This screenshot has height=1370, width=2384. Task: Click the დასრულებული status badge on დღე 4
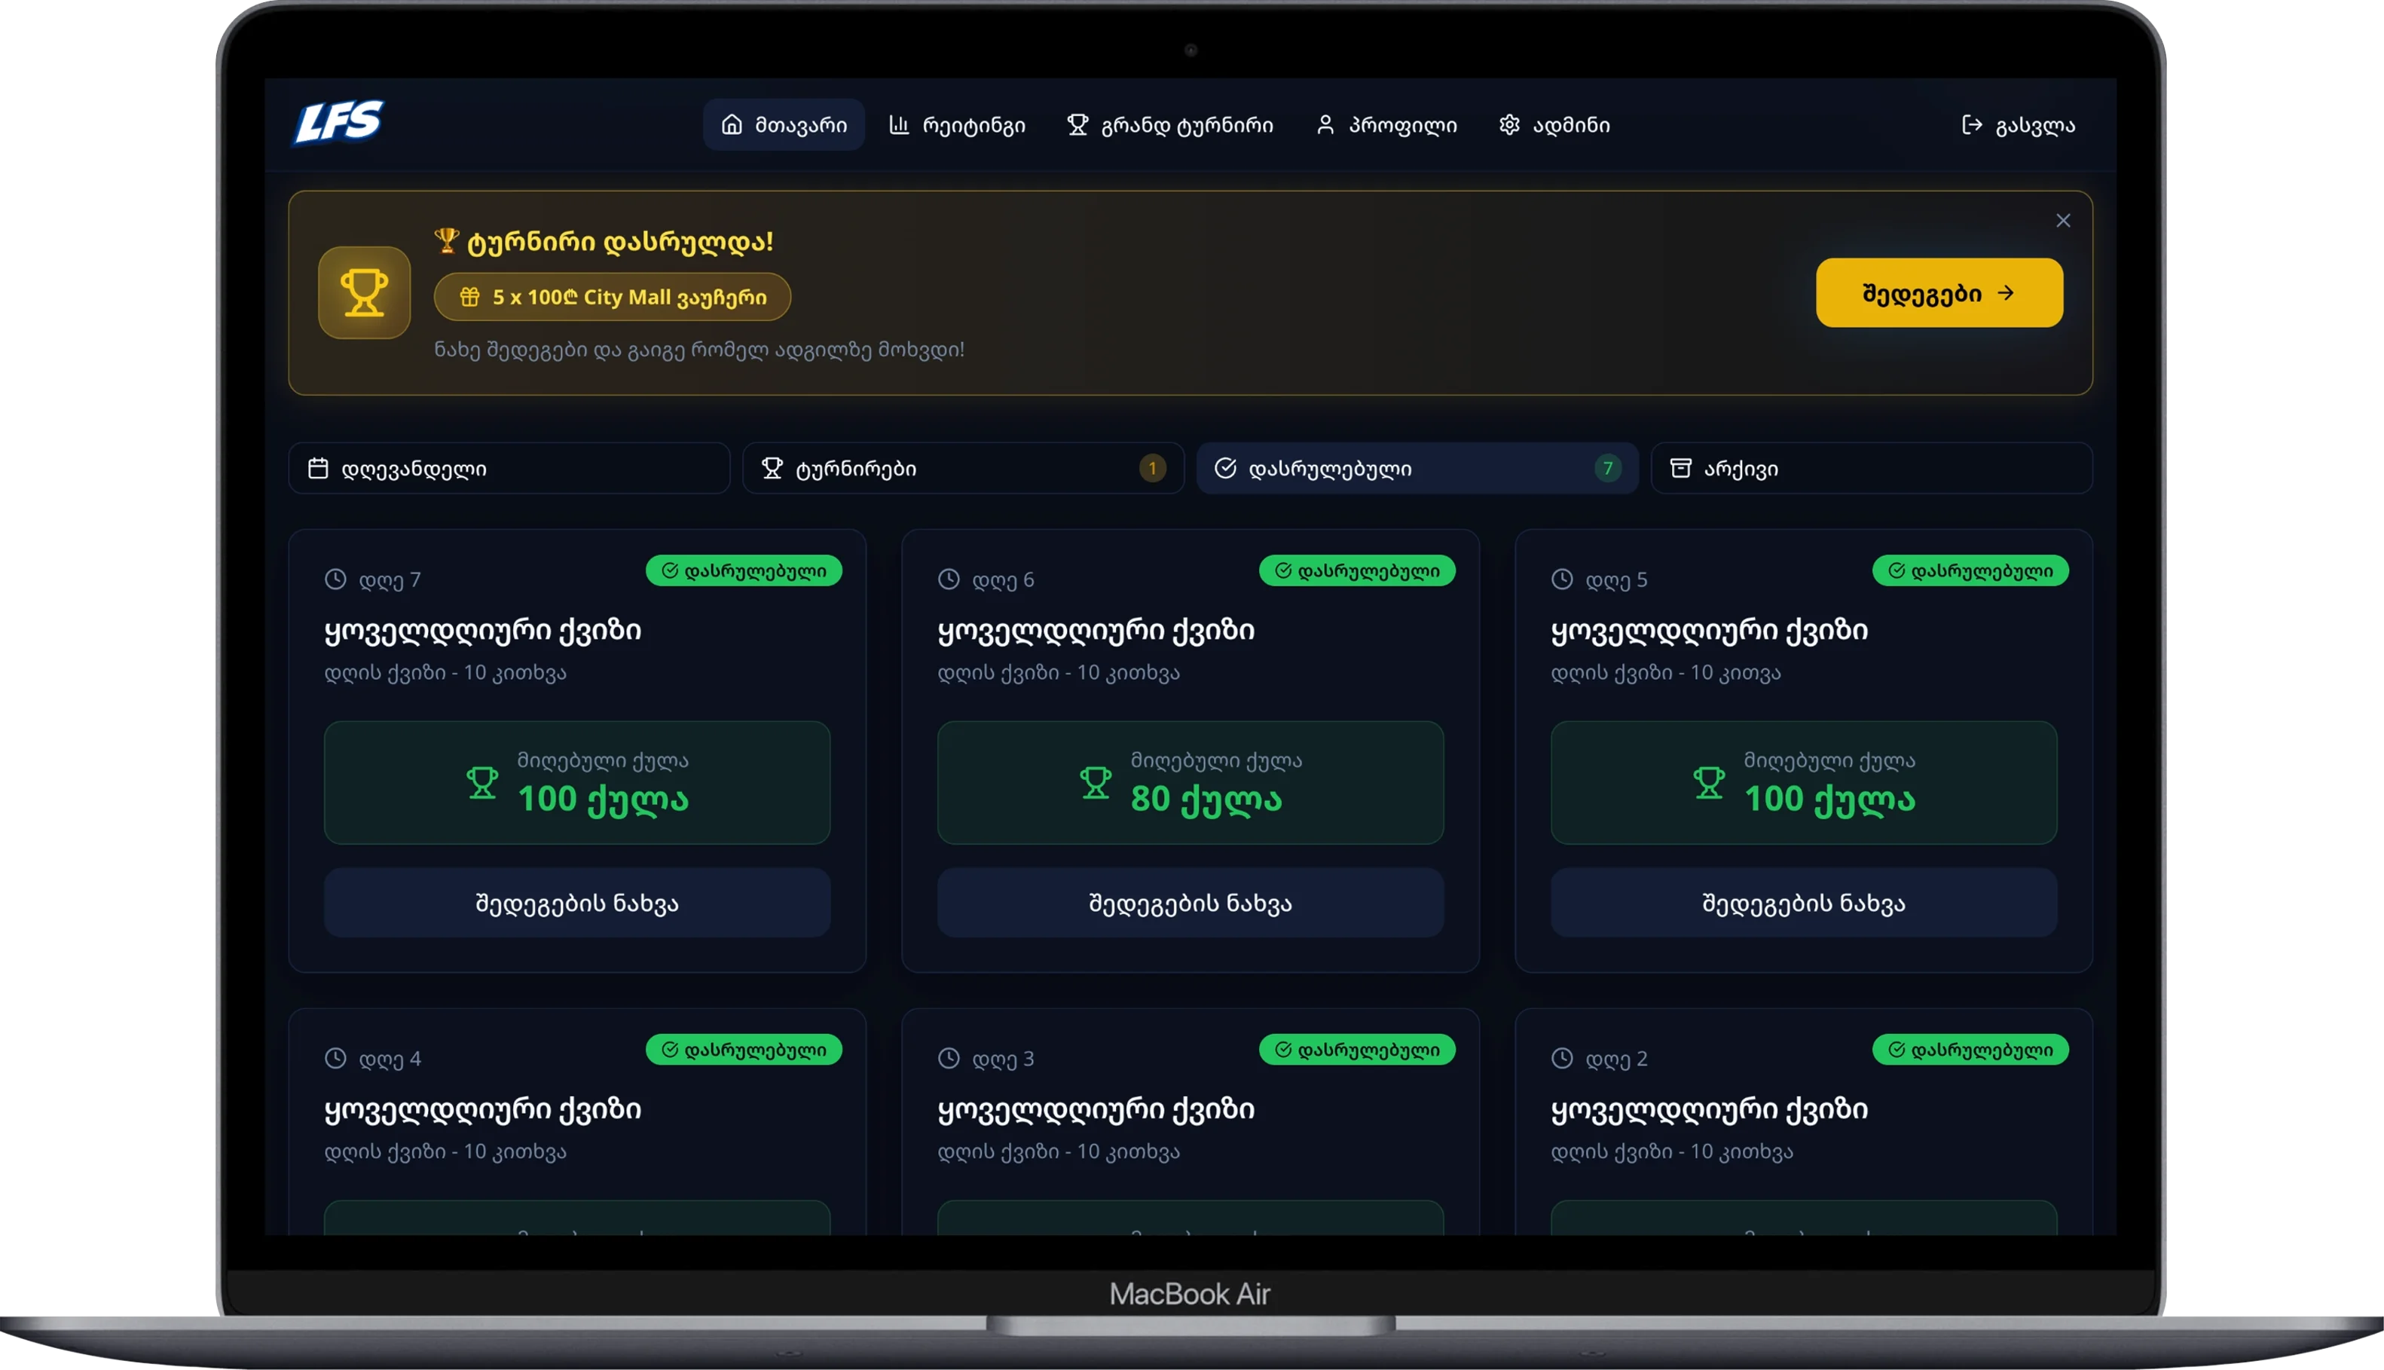click(x=743, y=1050)
